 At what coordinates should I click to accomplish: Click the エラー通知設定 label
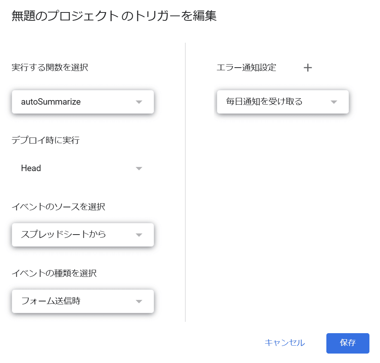coord(246,68)
